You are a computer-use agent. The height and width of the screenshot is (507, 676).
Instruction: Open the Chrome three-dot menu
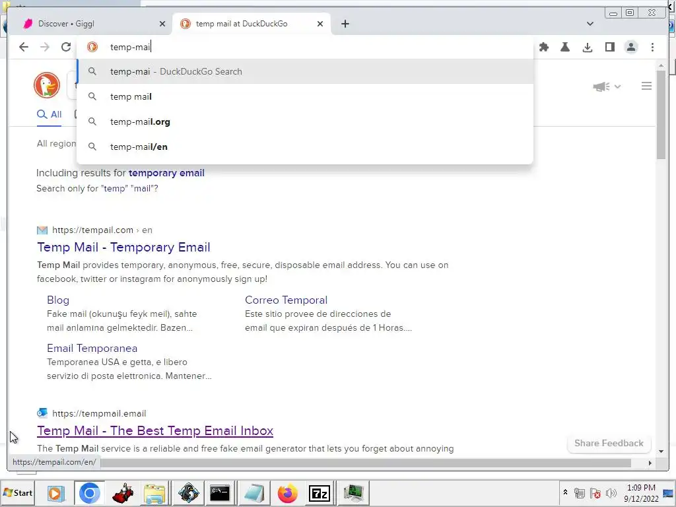[652, 47]
